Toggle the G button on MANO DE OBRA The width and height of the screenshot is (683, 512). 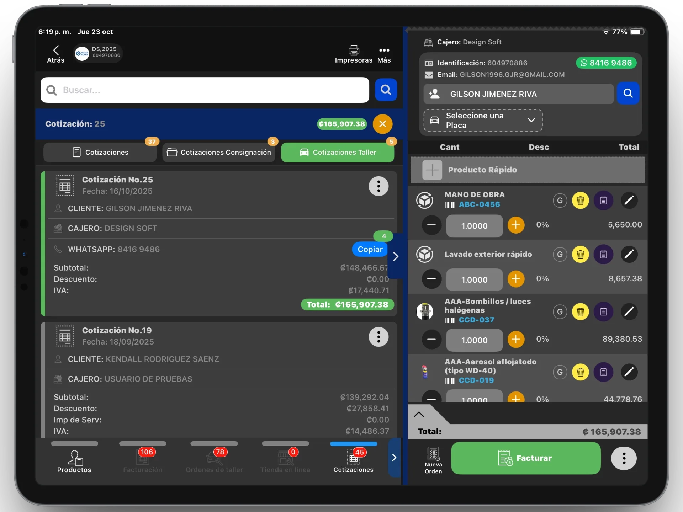[560, 201]
